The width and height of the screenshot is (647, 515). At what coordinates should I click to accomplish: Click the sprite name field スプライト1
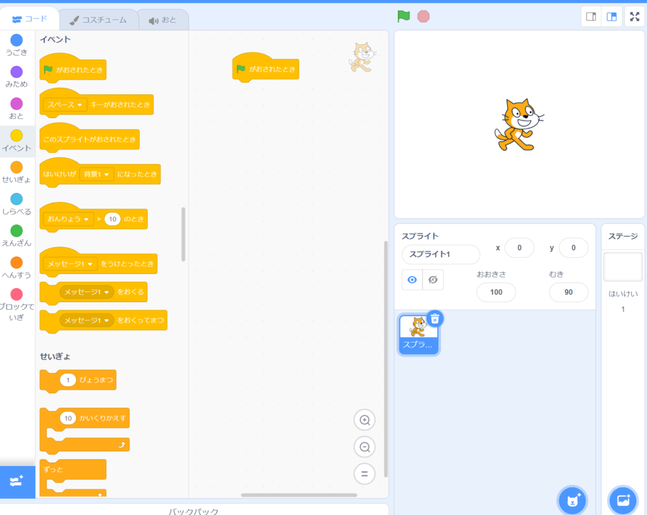point(440,255)
